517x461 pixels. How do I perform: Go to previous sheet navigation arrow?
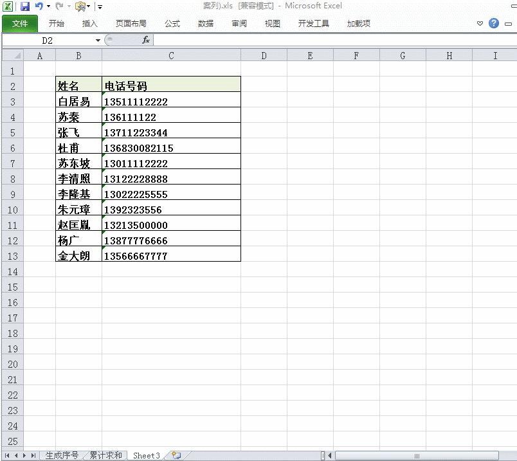(16, 456)
